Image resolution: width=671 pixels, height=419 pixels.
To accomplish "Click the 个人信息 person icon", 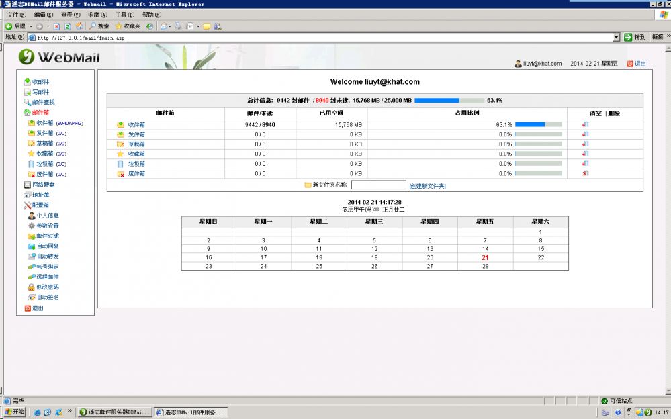I will (x=32, y=216).
